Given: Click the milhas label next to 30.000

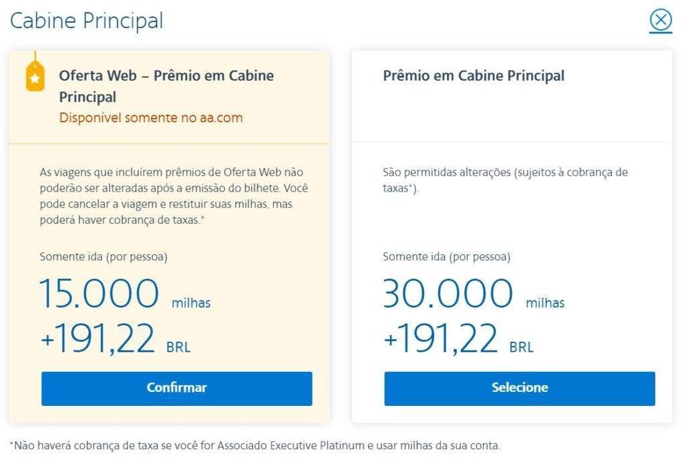Looking at the screenshot, I should click(x=545, y=302).
